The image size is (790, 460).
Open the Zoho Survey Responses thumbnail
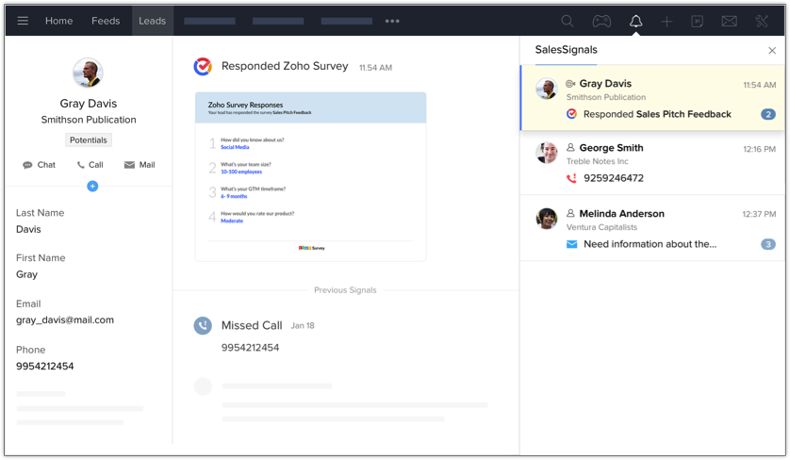point(310,176)
